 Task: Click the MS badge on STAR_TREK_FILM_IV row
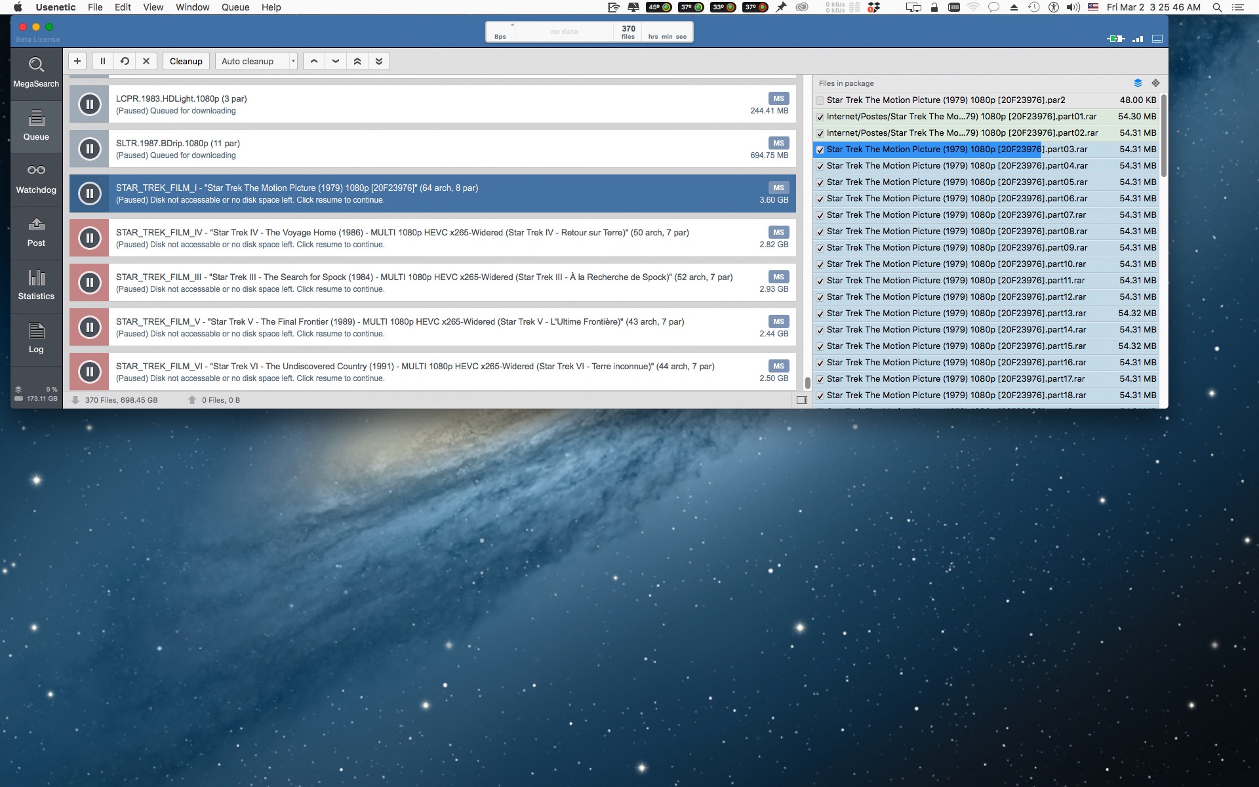(778, 232)
